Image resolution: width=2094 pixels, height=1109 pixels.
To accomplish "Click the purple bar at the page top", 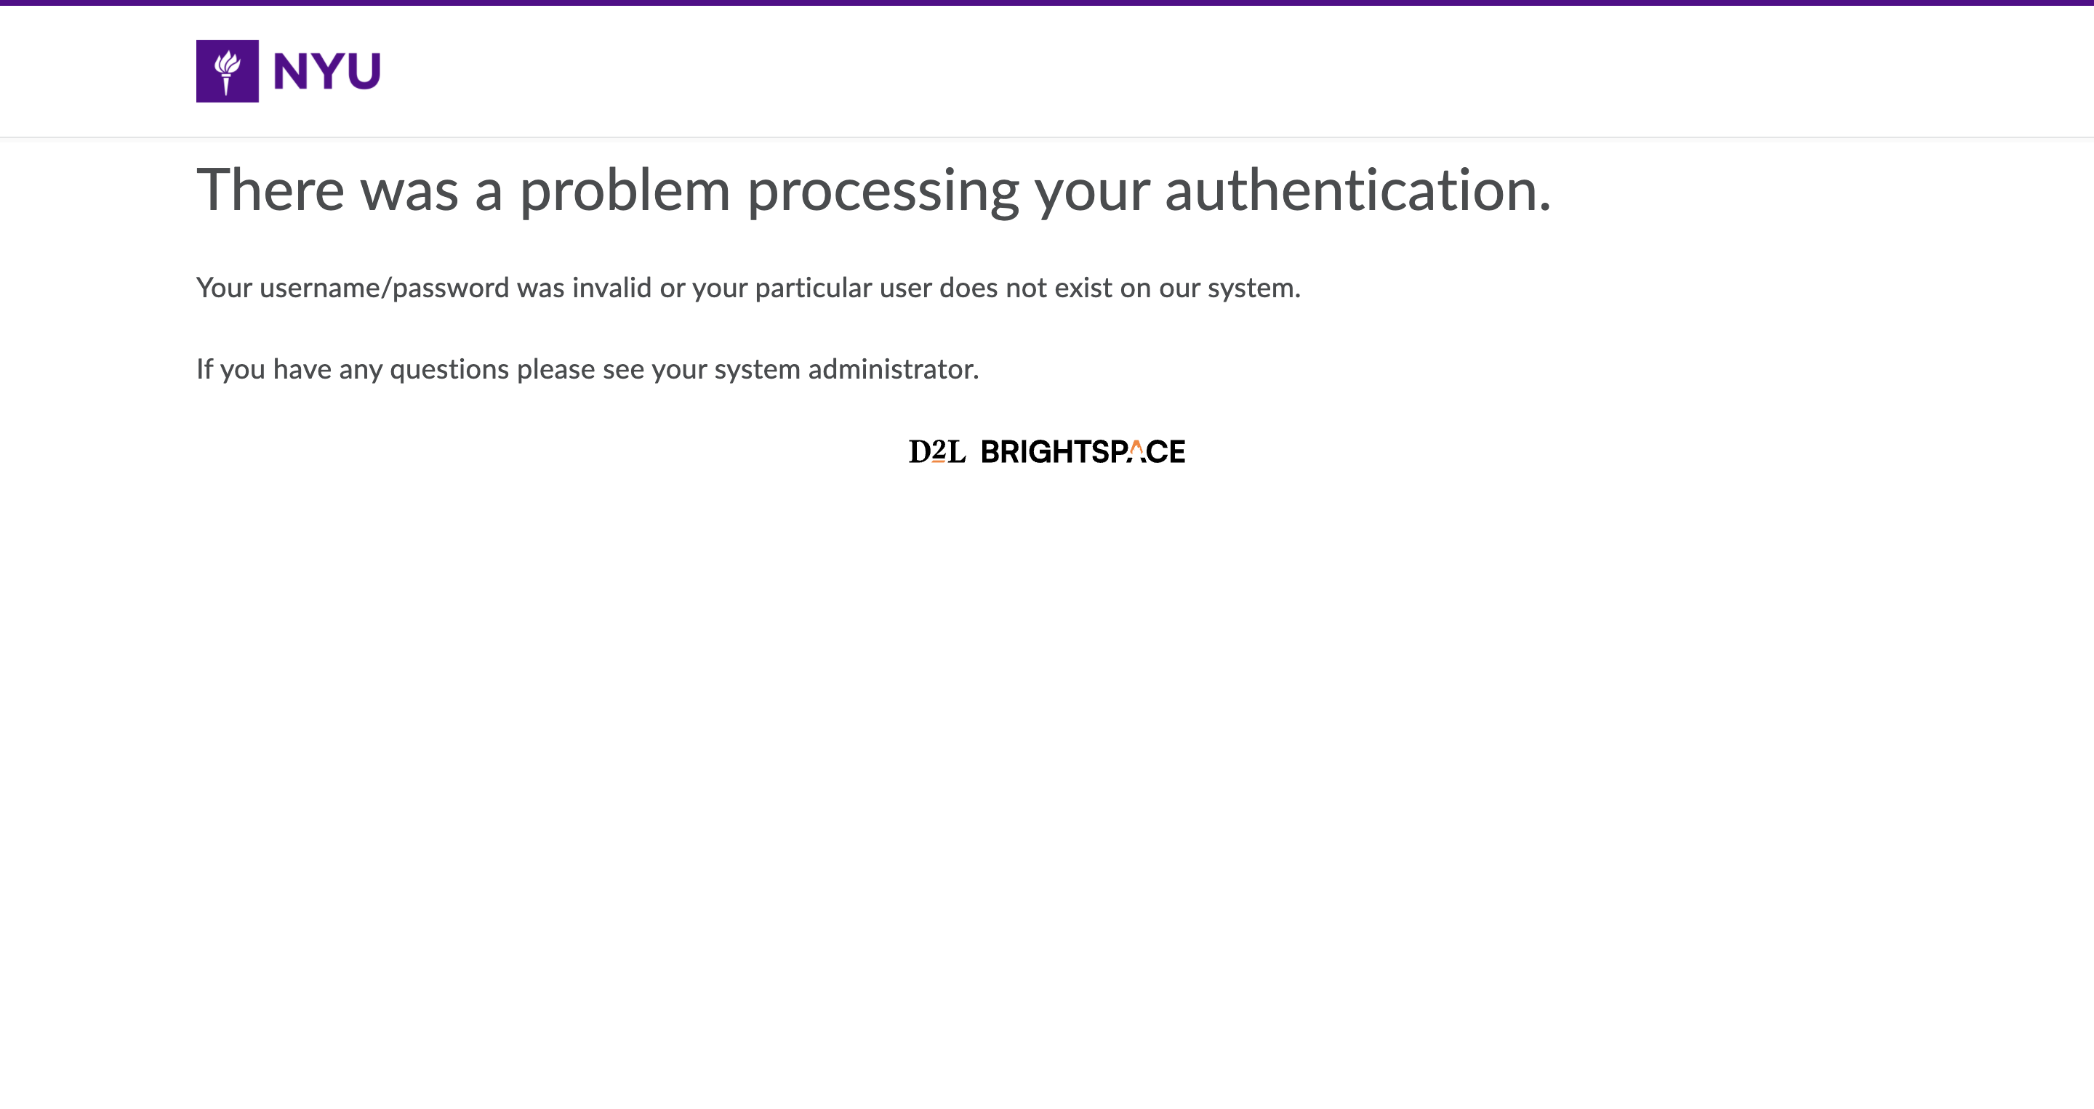I will pyautogui.click(x=1047, y=2).
